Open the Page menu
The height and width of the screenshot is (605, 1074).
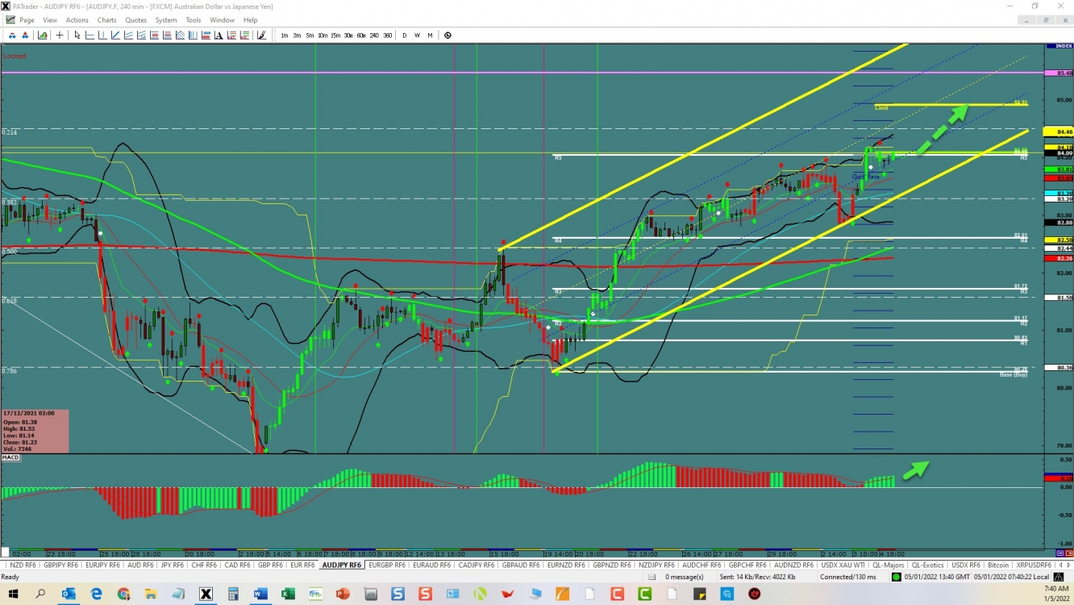click(x=27, y=20)
